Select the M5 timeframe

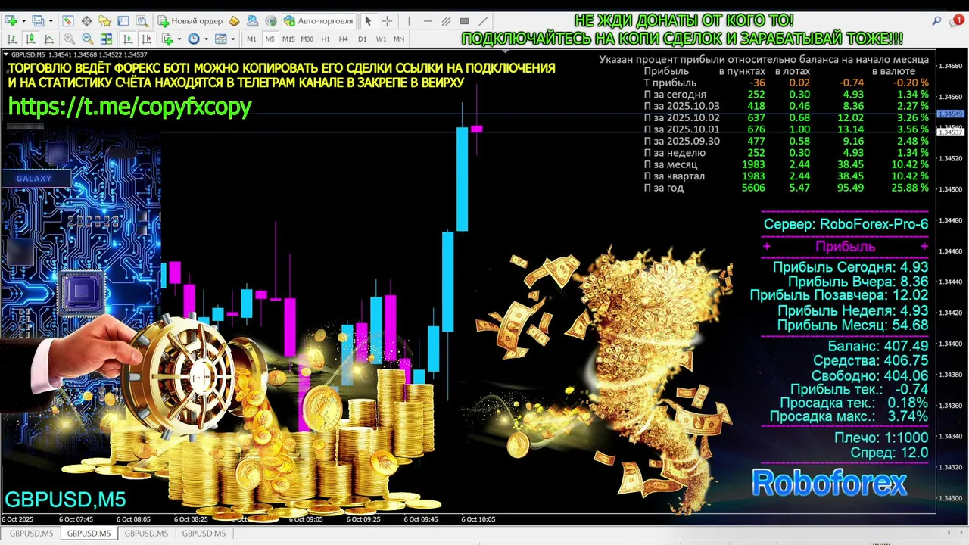click(270, 39)
